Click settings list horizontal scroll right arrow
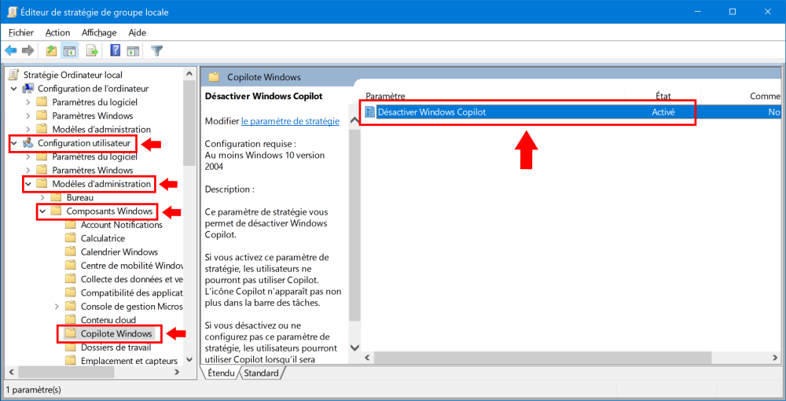Screen dimensions: 786x401 [x=775, y=358]
